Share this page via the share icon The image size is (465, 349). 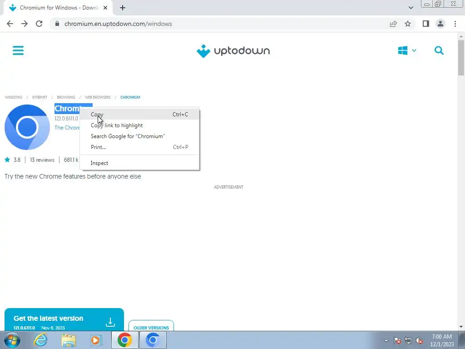(393, 24)
